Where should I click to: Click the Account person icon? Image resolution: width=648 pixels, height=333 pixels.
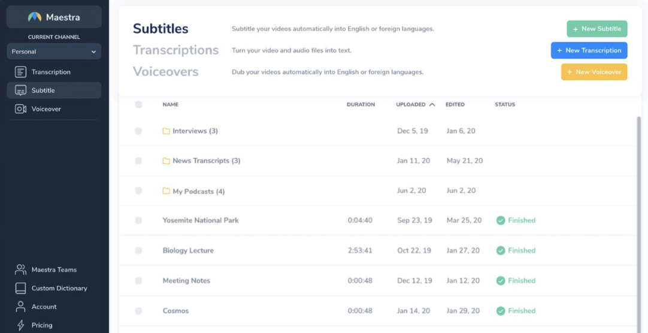pos(21,307)
